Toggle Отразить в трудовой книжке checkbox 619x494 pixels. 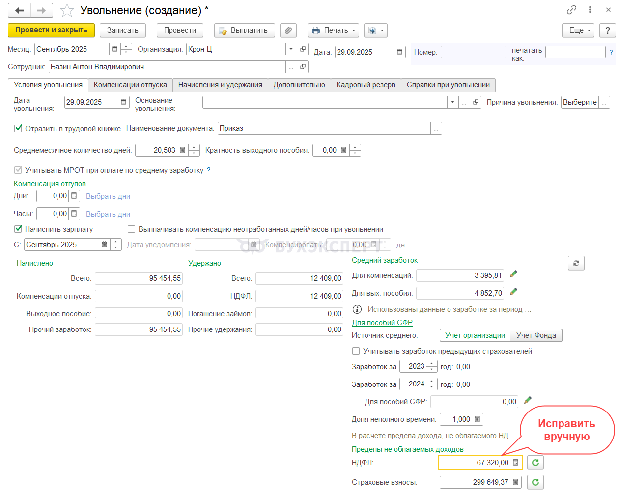pos(18,128)
